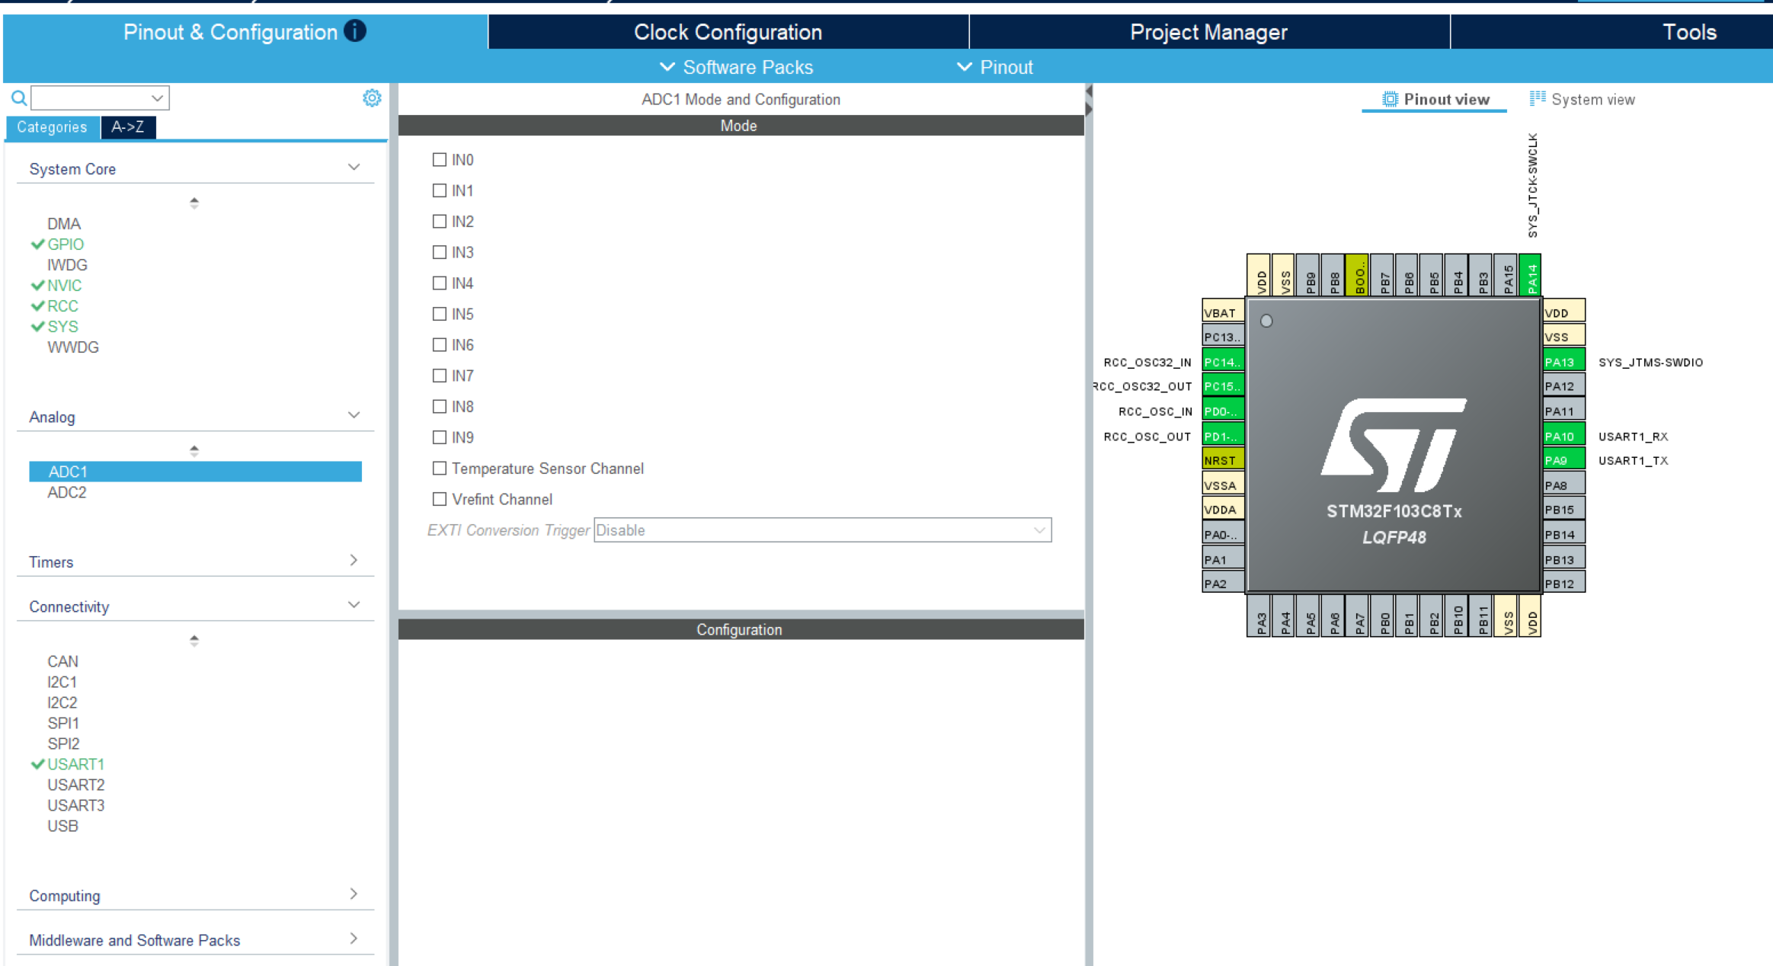
Task: Click the info icon beside Pinout & Configuration
Action: click(x=355, y=31)
